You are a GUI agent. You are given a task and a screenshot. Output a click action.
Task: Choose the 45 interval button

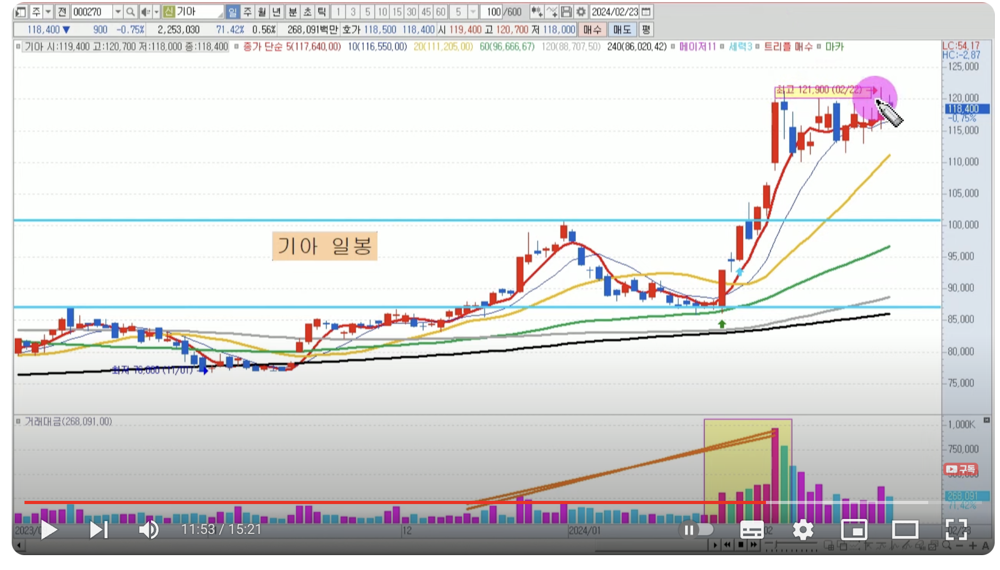[x=426, y=12]
